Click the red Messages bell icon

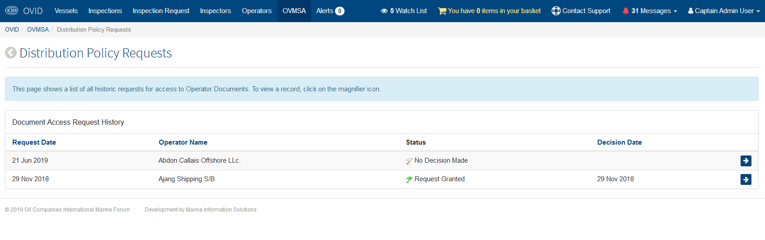(626, 11)
